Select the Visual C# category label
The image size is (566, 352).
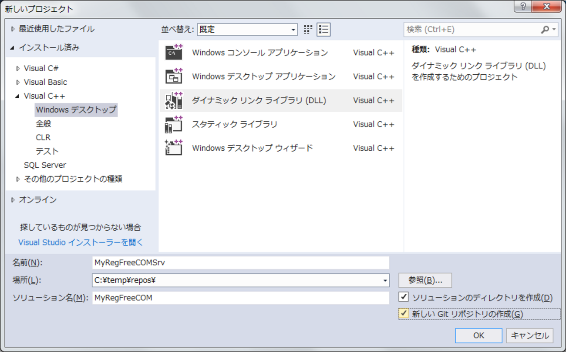click(x=41, y=68)
